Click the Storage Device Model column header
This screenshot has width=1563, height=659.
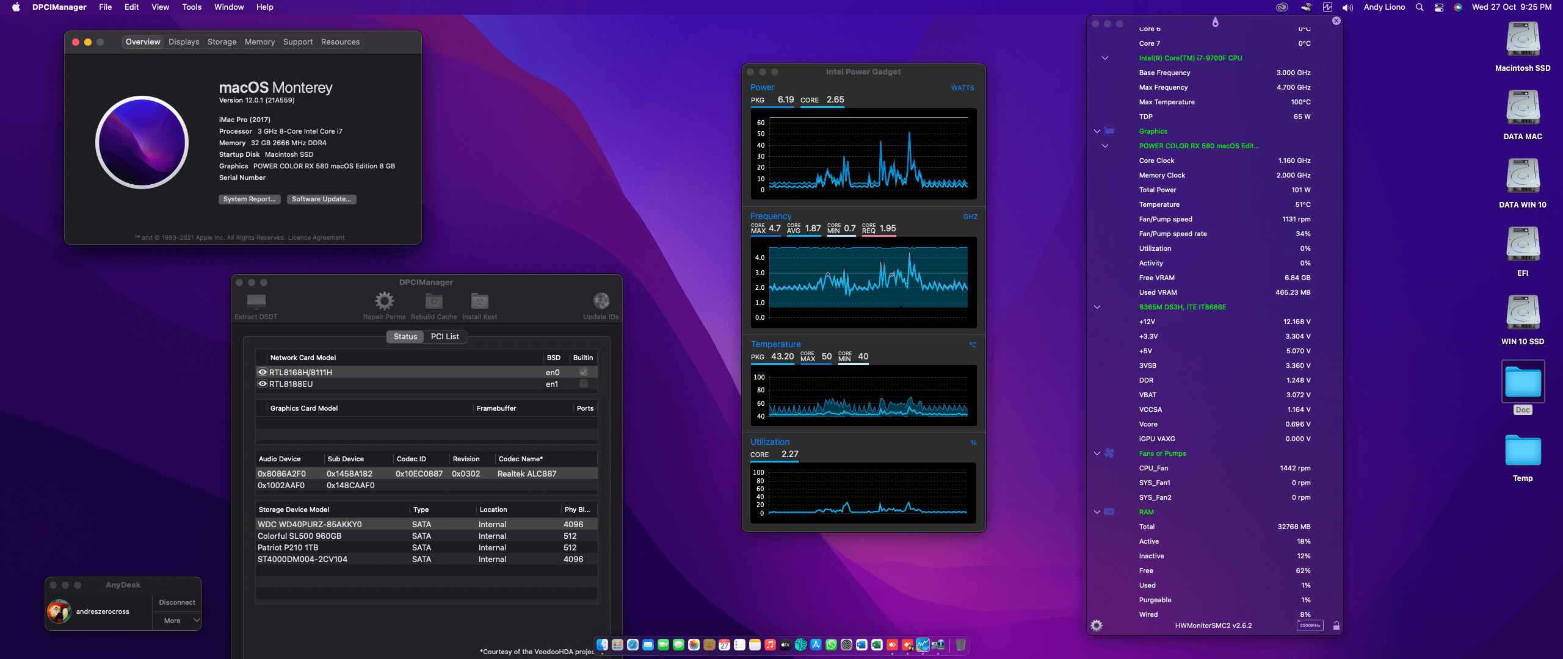coord(333,510)
